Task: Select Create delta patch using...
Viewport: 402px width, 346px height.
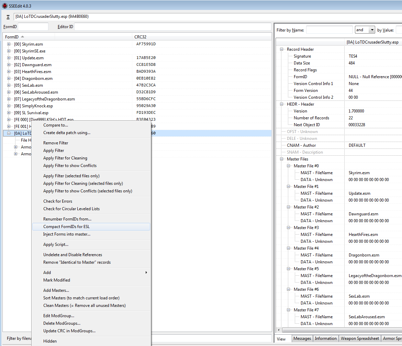Action: 91,133
